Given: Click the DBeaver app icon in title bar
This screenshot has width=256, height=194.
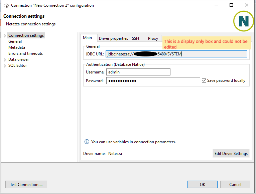Looking at the screenshot, I should [x=7, y=5].
